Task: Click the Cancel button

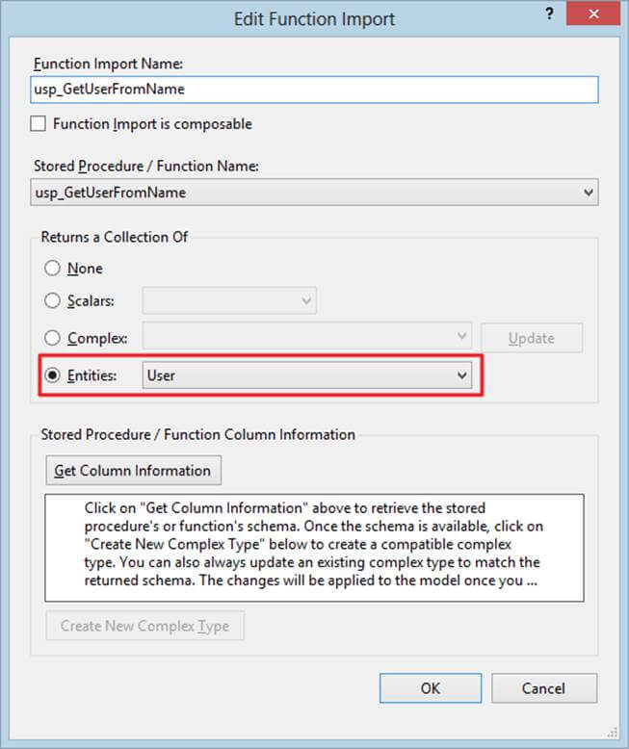Action: point(543,687)
